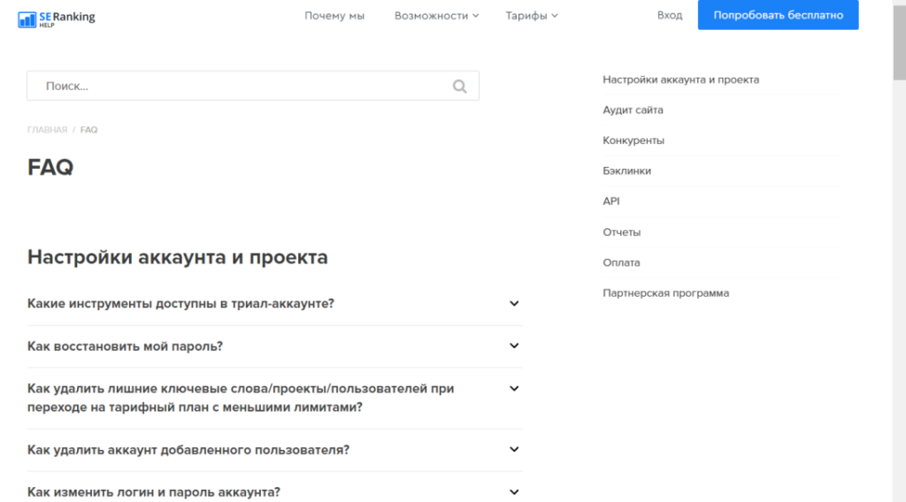The width and height of the screenshot is (906, 502).
Task: Open the Возможности dropdown menu
Action: (x=436, y=16)
